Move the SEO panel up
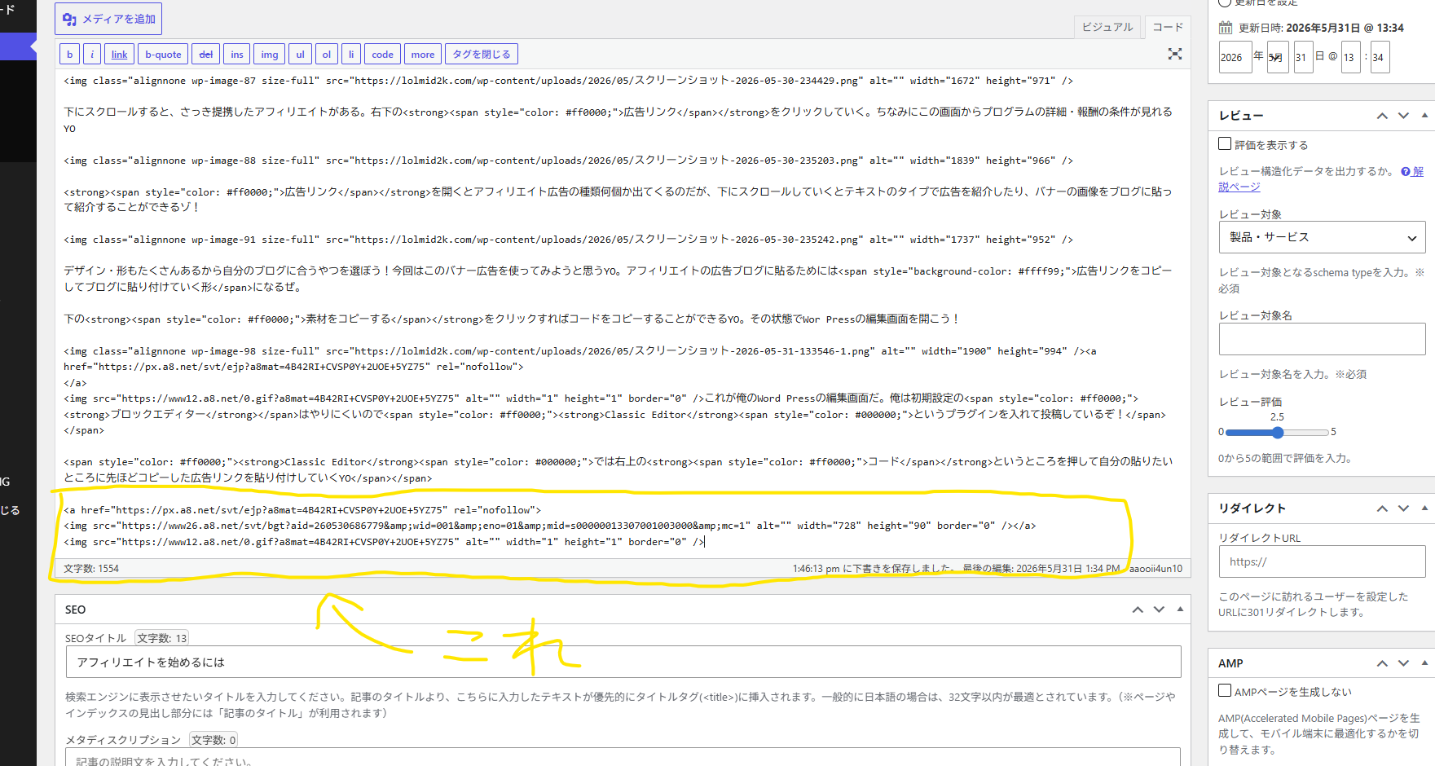 pos(1138,610)
